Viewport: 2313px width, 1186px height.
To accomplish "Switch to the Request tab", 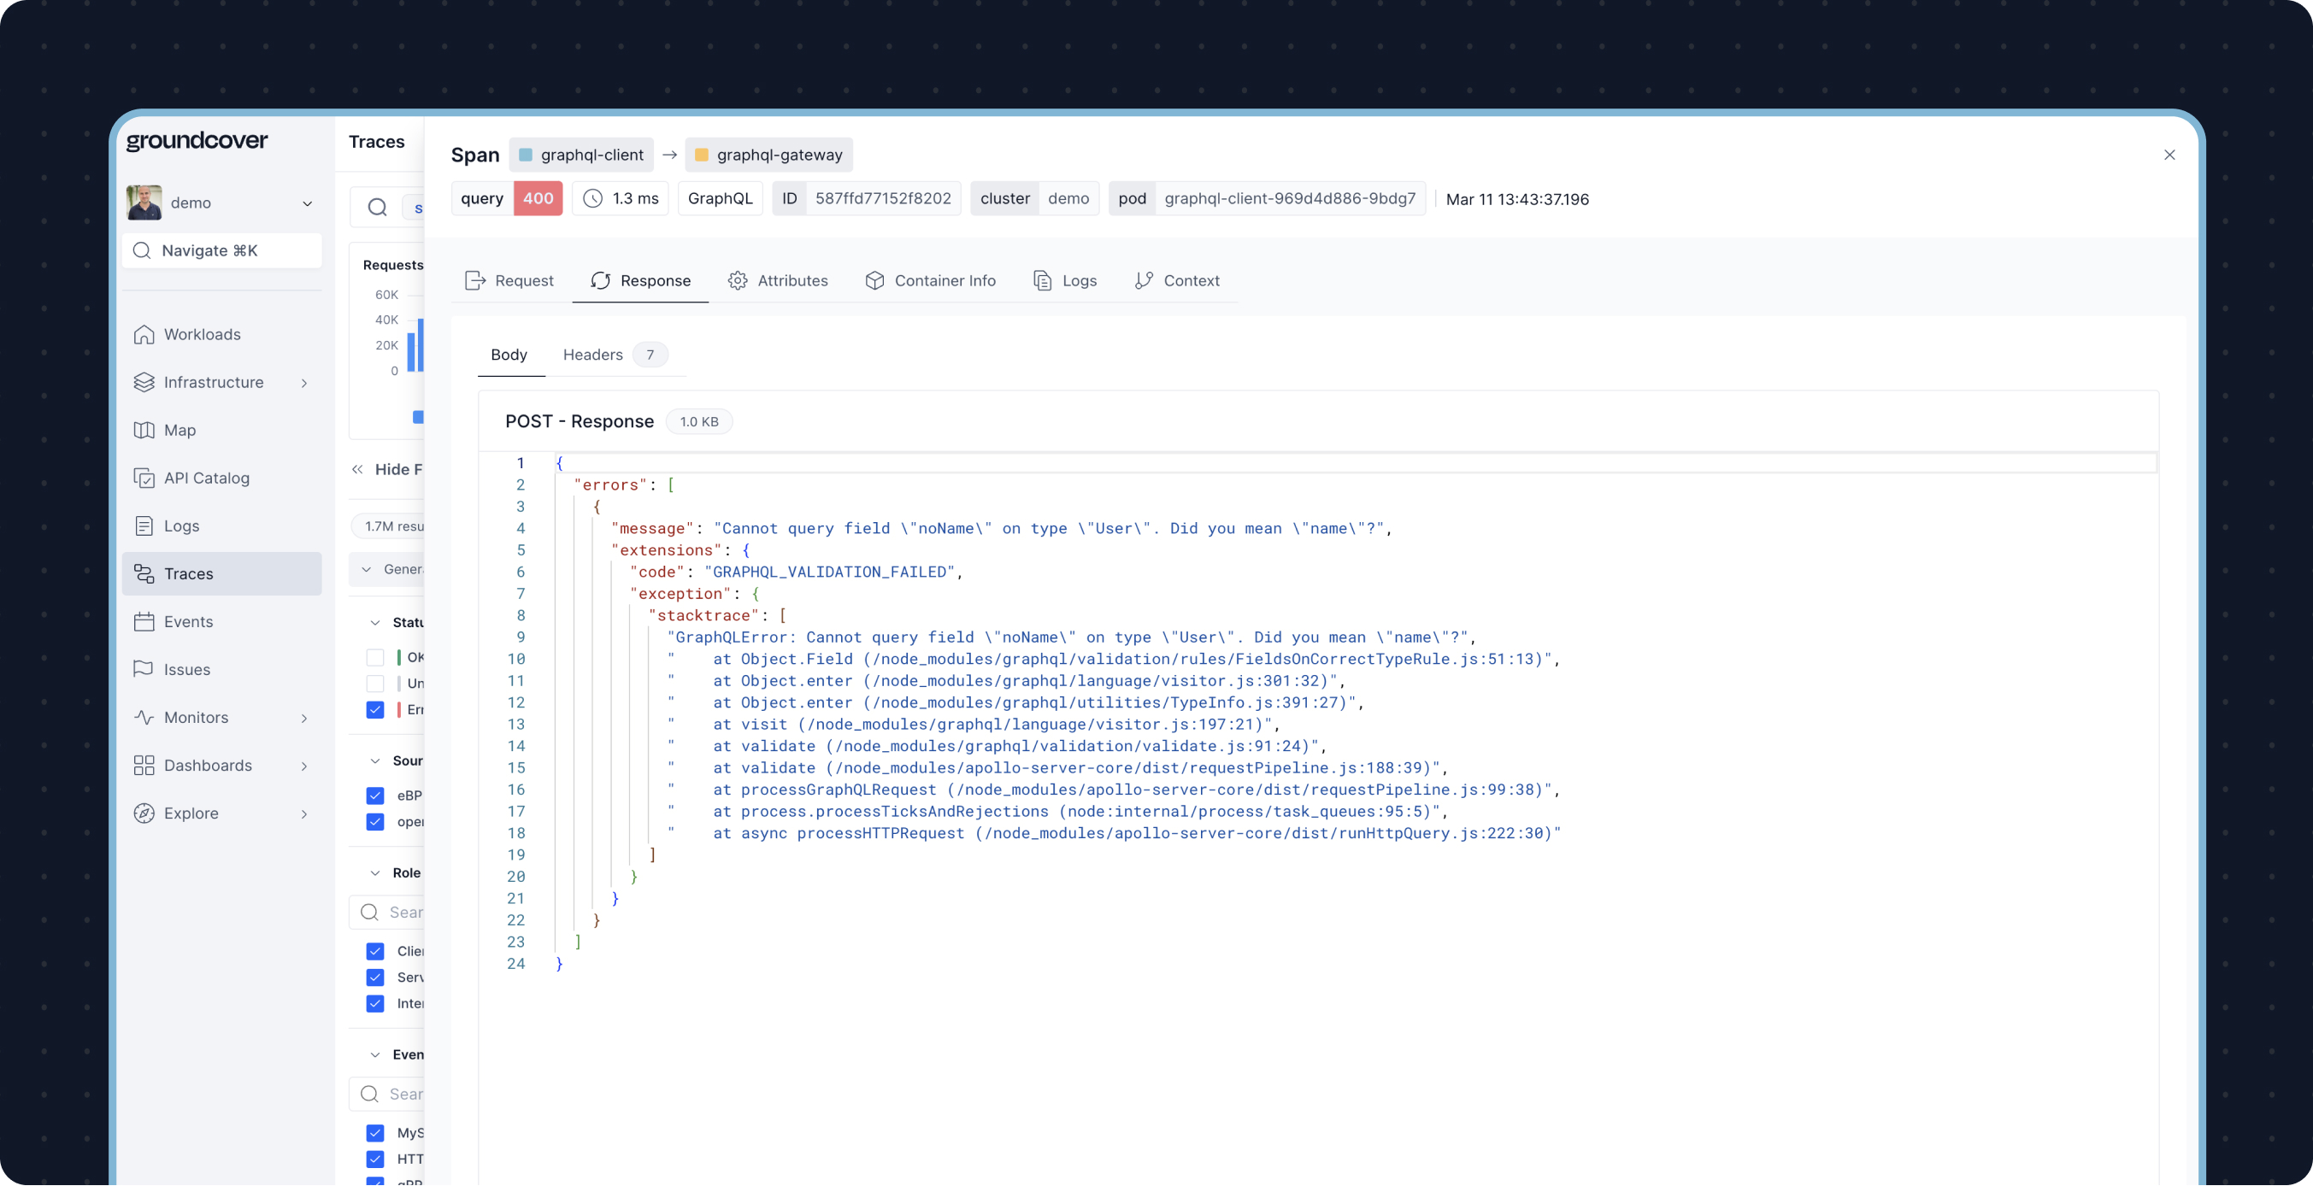I will (509, 281).
